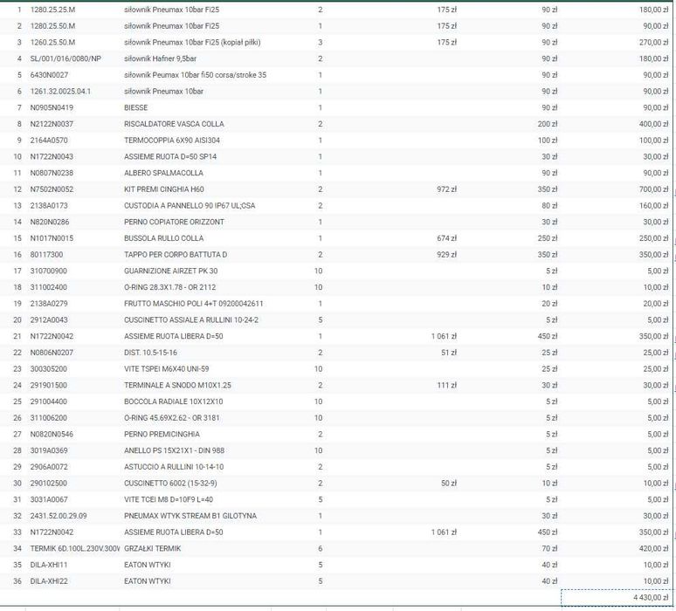The height and width of the screenshot is (611, 676).
Task: Click ANELLO PS 15X21X1 - DIN 988 cell
Action: pyautogui.click(x=174, y=451)
